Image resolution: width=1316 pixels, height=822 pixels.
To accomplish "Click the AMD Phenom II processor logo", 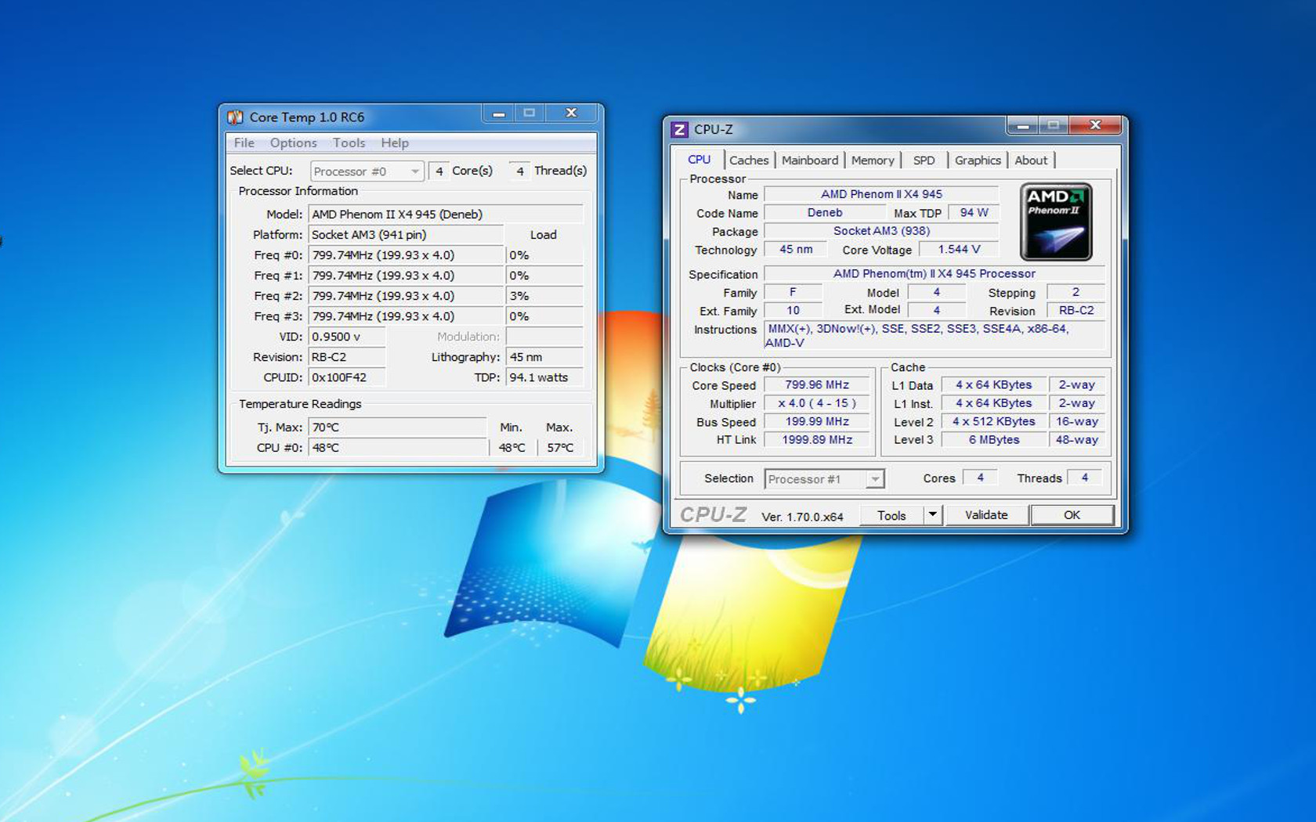I will 1056,222.
